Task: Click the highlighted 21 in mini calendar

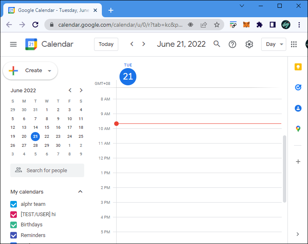Action: coord(35,136)
